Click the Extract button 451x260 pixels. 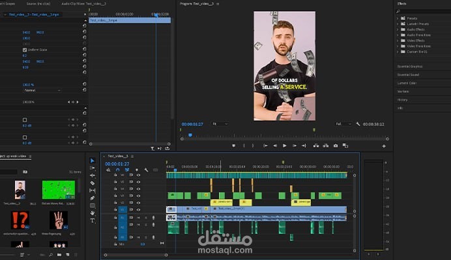pos(326,146)
